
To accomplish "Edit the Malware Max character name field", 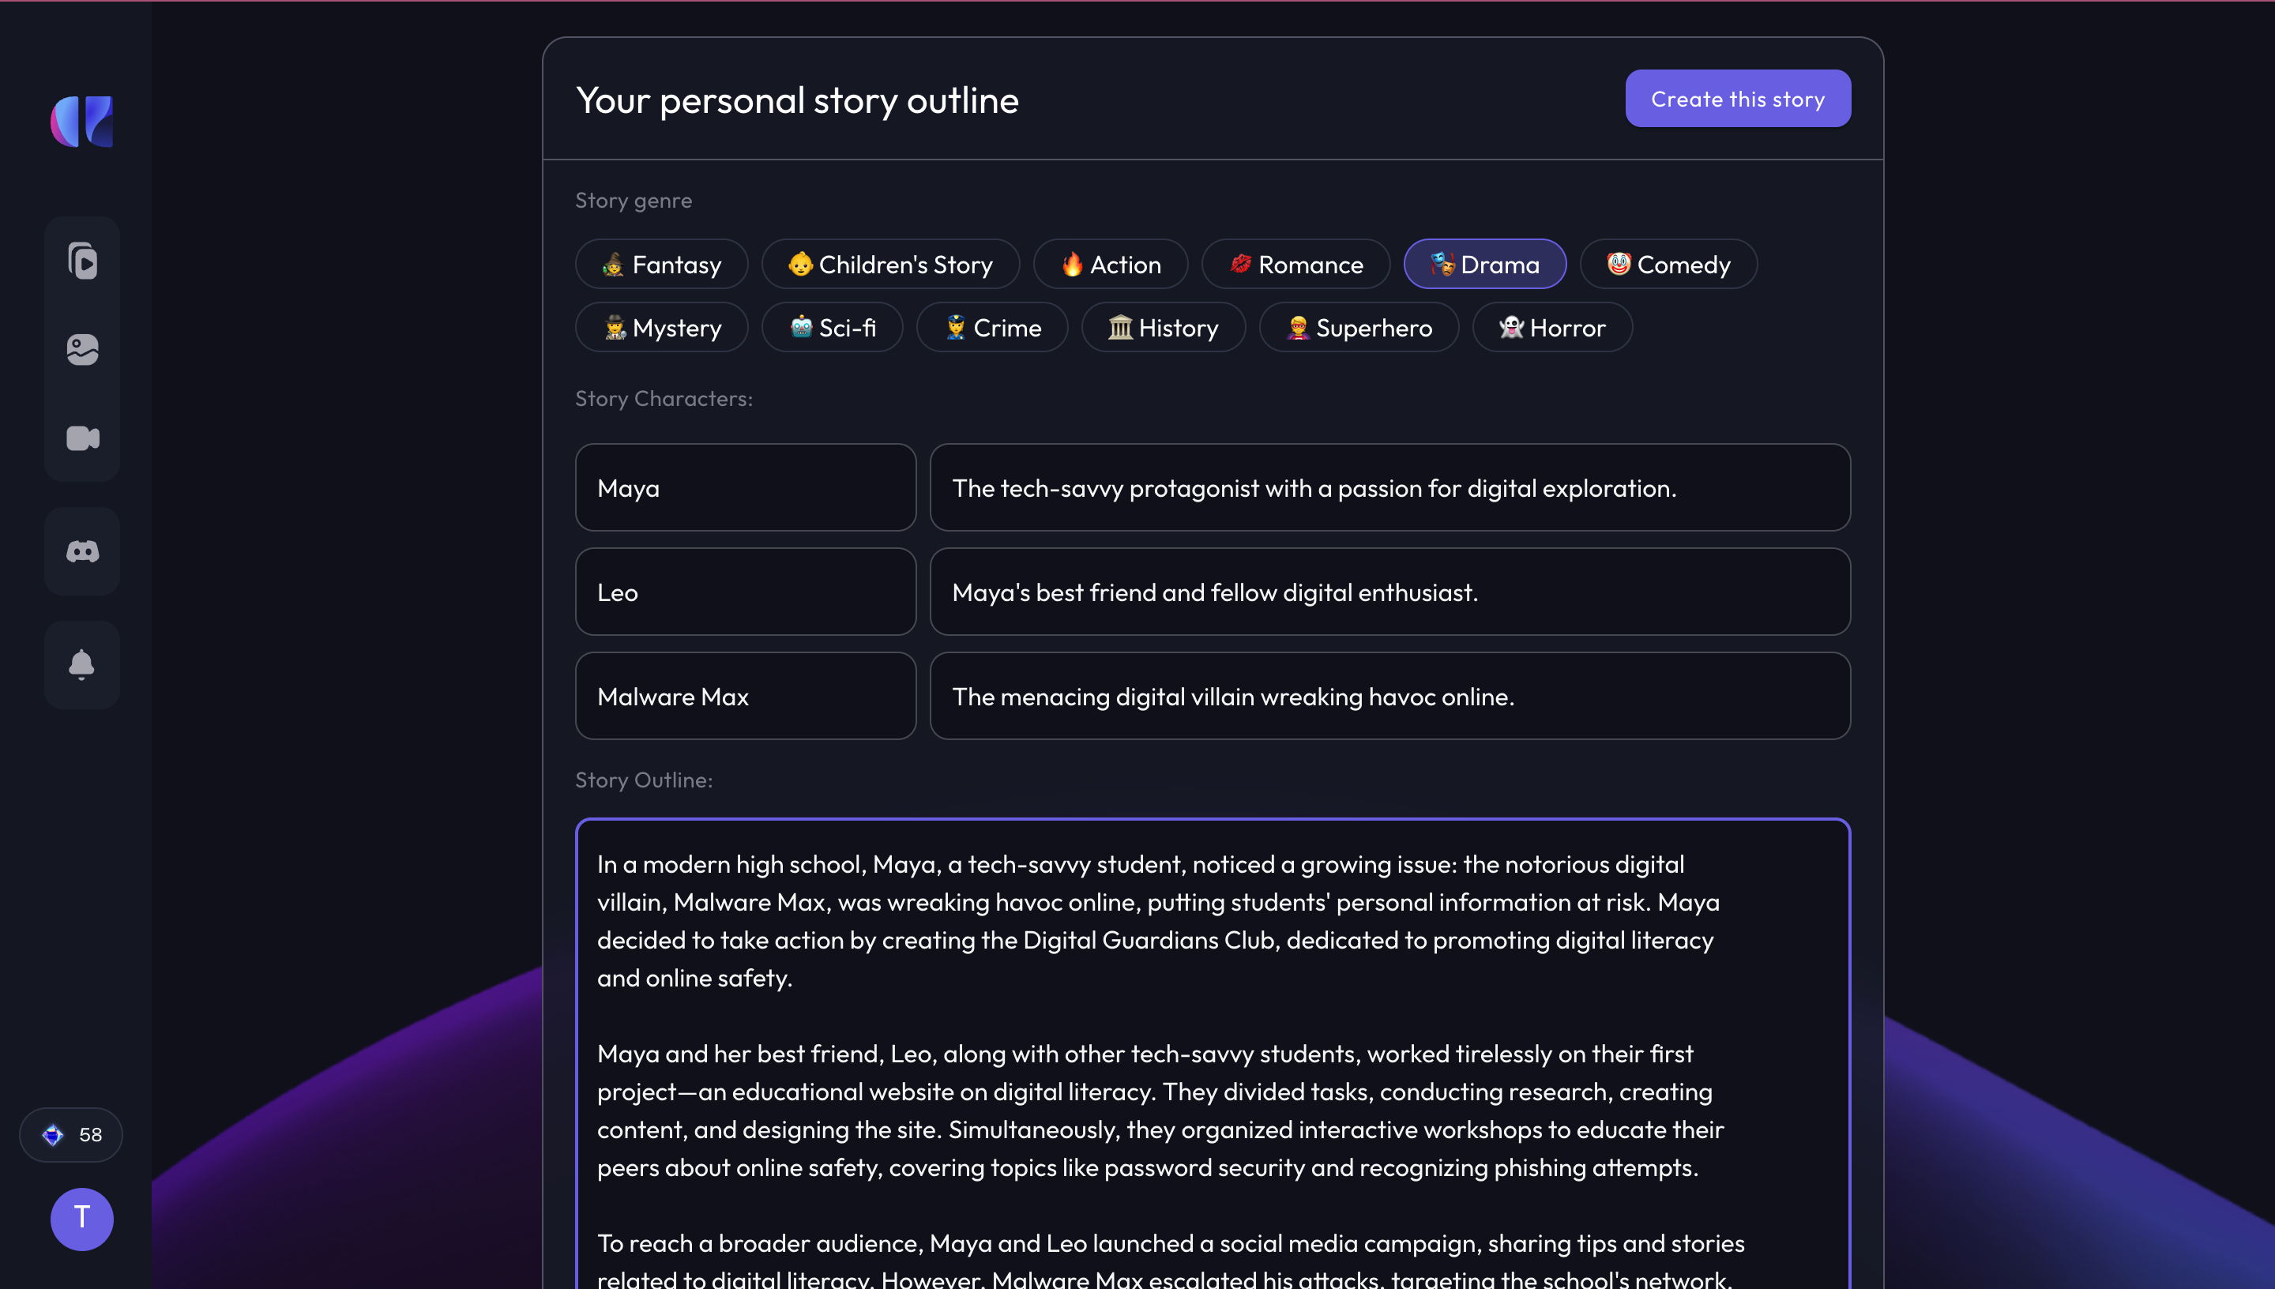I will click(x=746, y=696).
